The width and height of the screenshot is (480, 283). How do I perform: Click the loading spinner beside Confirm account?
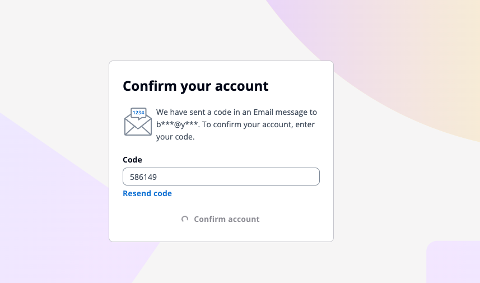185,219
